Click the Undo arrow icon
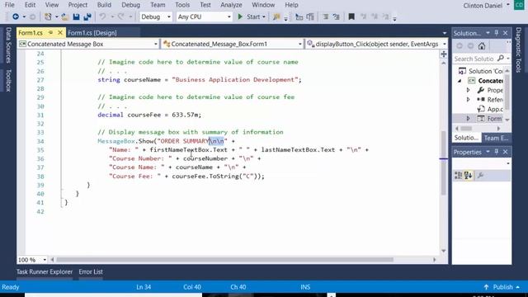The height and width of the screenshot is (297, 528). (x=102, y=16)
